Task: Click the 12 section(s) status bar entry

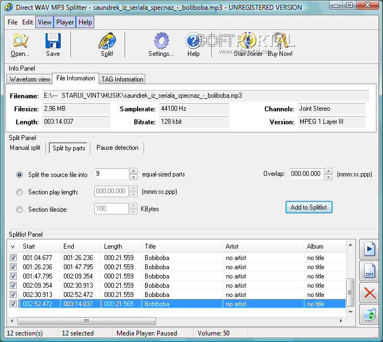Action: 25,333
